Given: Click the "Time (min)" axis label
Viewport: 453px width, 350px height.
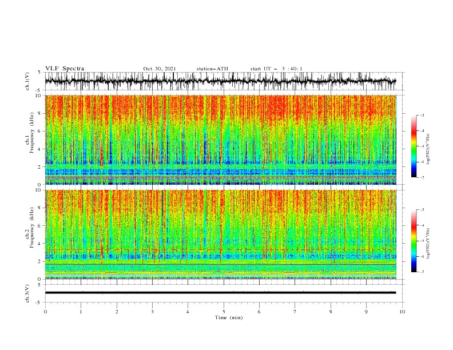Looking at the screenshot, I should 229,317.
